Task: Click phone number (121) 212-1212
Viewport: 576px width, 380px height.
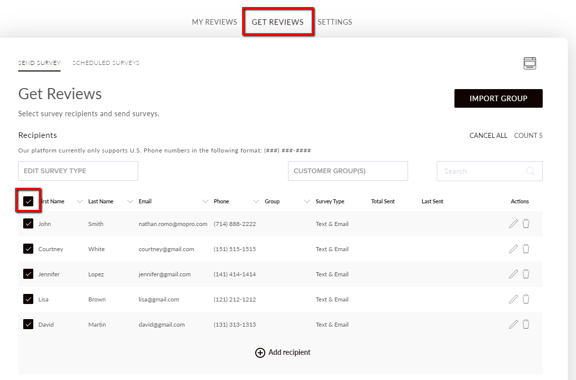Action: [235, 299]
